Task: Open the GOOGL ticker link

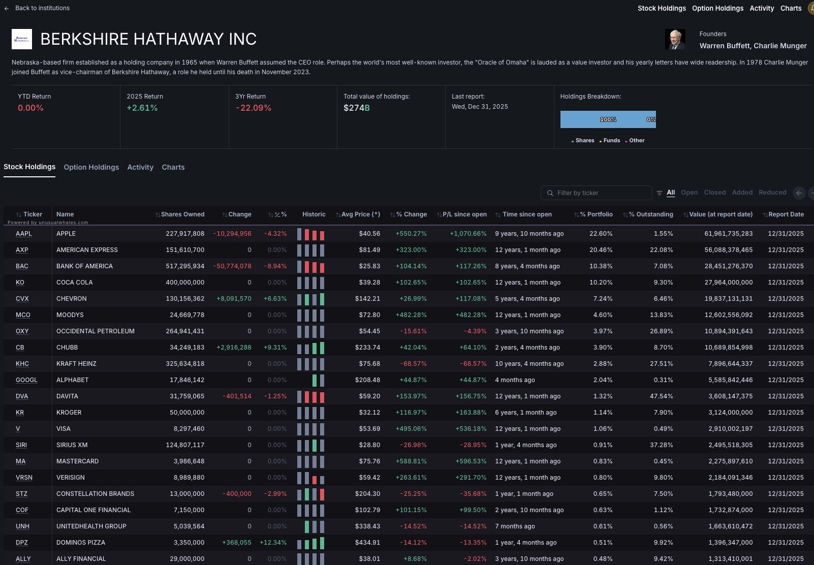Action: 26,380
